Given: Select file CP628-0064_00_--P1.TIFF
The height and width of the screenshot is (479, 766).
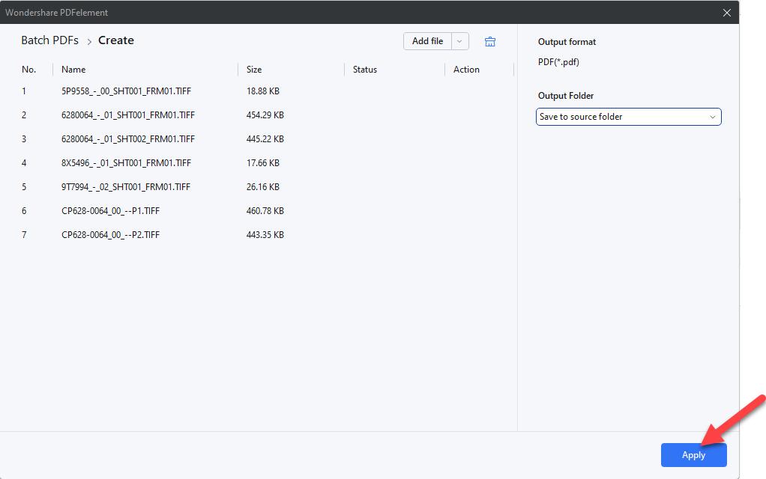Looking at the screenshot, I should click(x=110, y=210).
